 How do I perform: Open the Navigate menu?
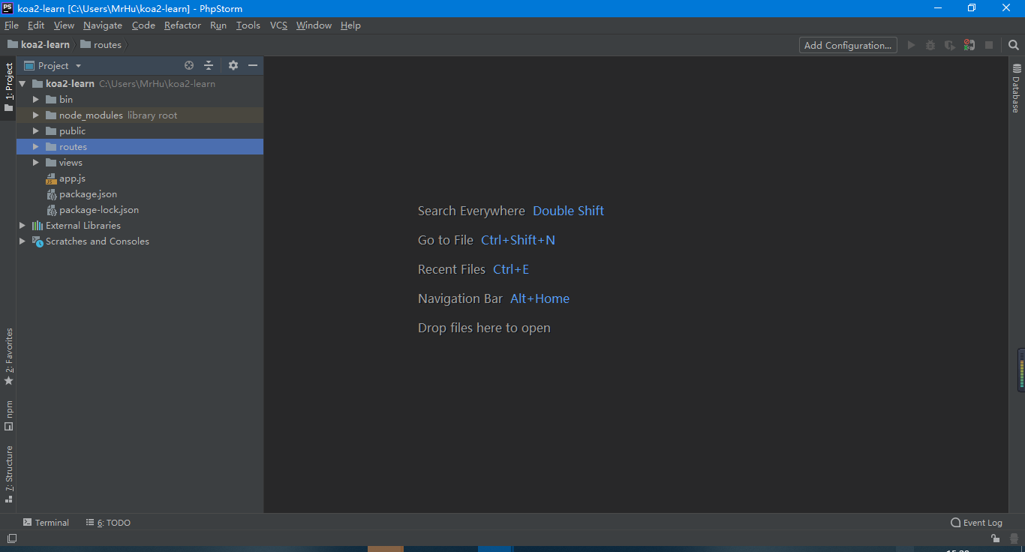click(103, 25)
